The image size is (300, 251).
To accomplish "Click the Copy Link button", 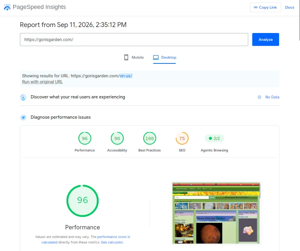I will point(265,8).
